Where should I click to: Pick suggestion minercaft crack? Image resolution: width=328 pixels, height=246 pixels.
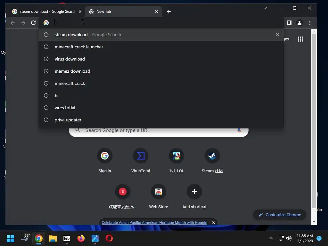pos(161,83)
